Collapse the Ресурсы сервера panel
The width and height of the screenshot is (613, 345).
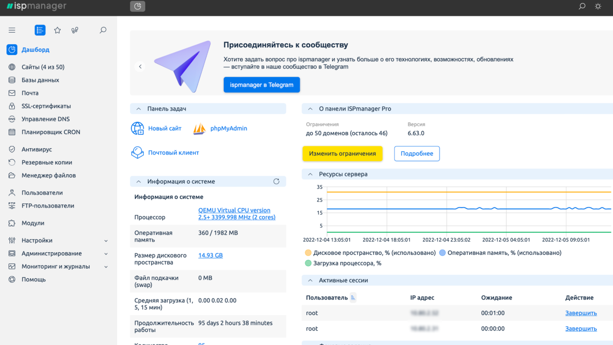click(310, 174)
